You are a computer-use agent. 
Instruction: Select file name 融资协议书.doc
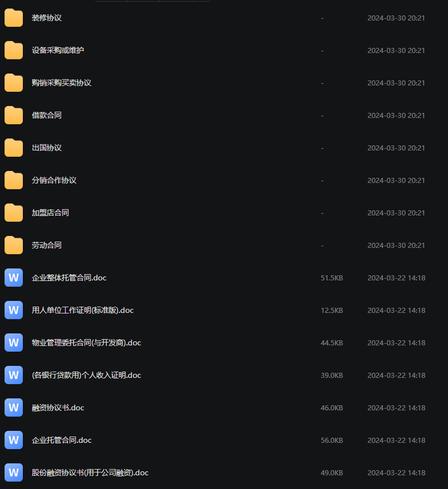click(58, 407)
